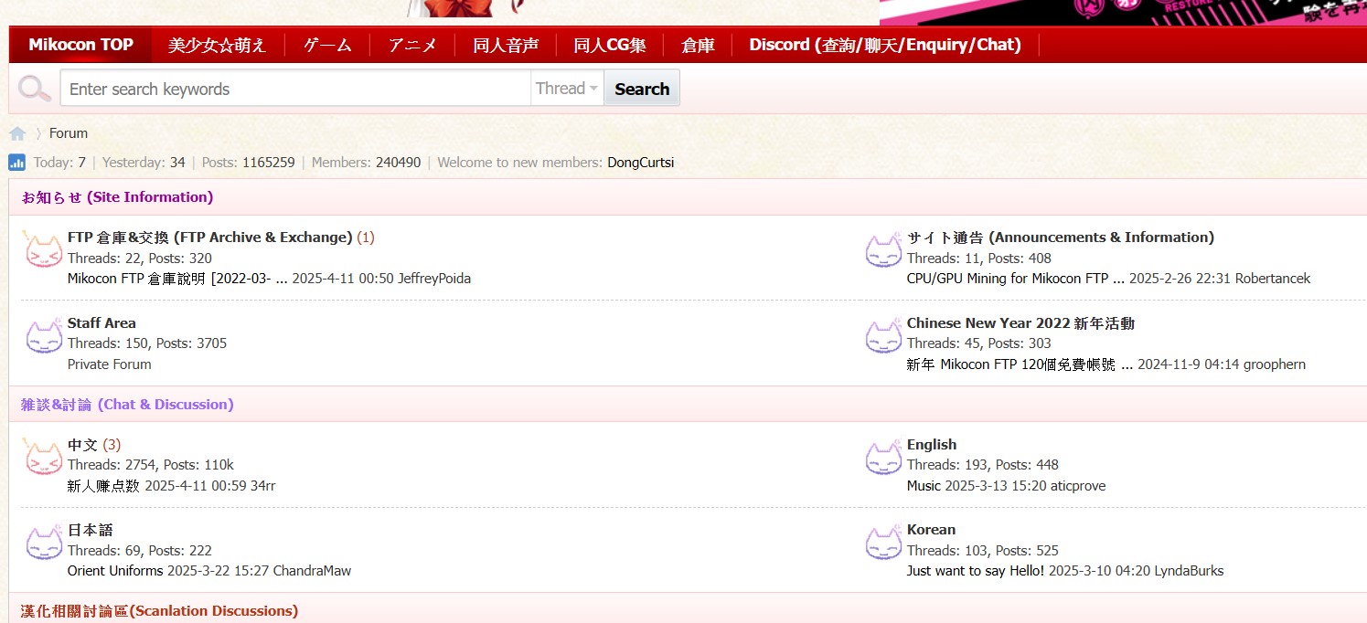
Task: Select the ゲーム menu item
Action: [327, 45]
